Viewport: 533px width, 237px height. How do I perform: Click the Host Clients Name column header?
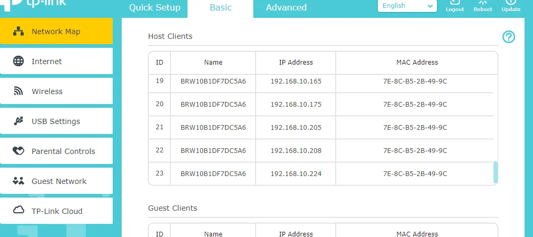213,63
